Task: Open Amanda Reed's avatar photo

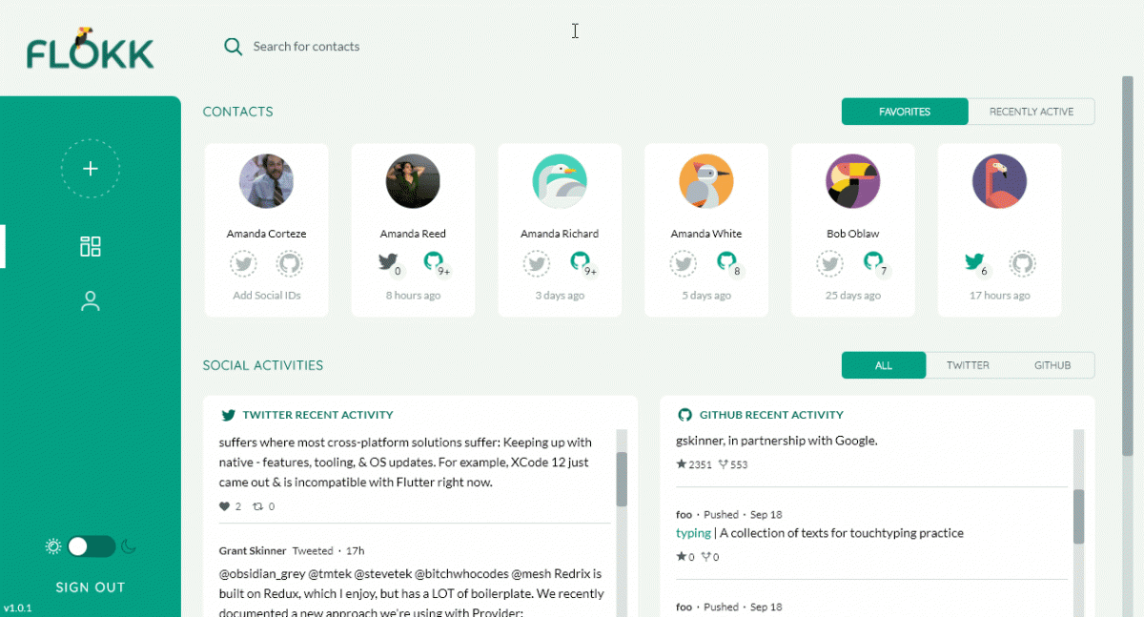Action: pyautogui.click(x=413, y=181)
